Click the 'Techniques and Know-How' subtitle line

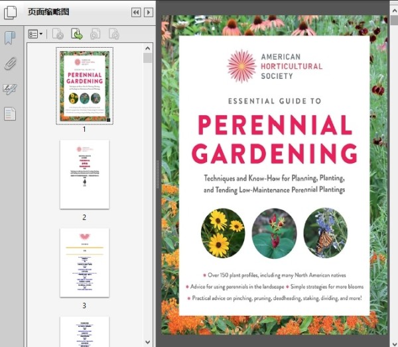[x=275, y=178]
